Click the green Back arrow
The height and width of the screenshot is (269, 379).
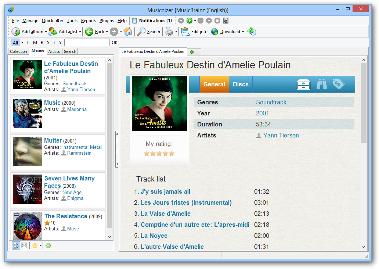pyautogui.click(x=89, y=32)
